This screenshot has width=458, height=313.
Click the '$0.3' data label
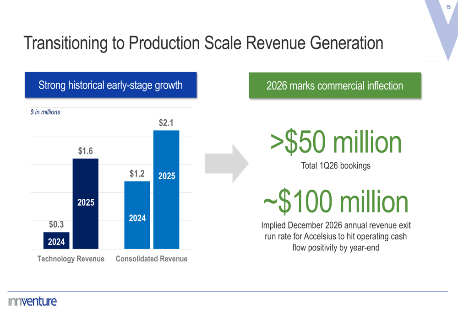[x=56, y=224]
